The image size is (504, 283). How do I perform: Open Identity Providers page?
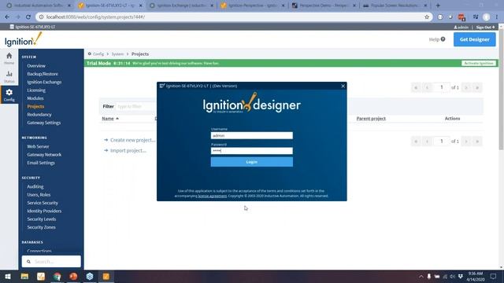pyautogui.click(x=44, y=211)
